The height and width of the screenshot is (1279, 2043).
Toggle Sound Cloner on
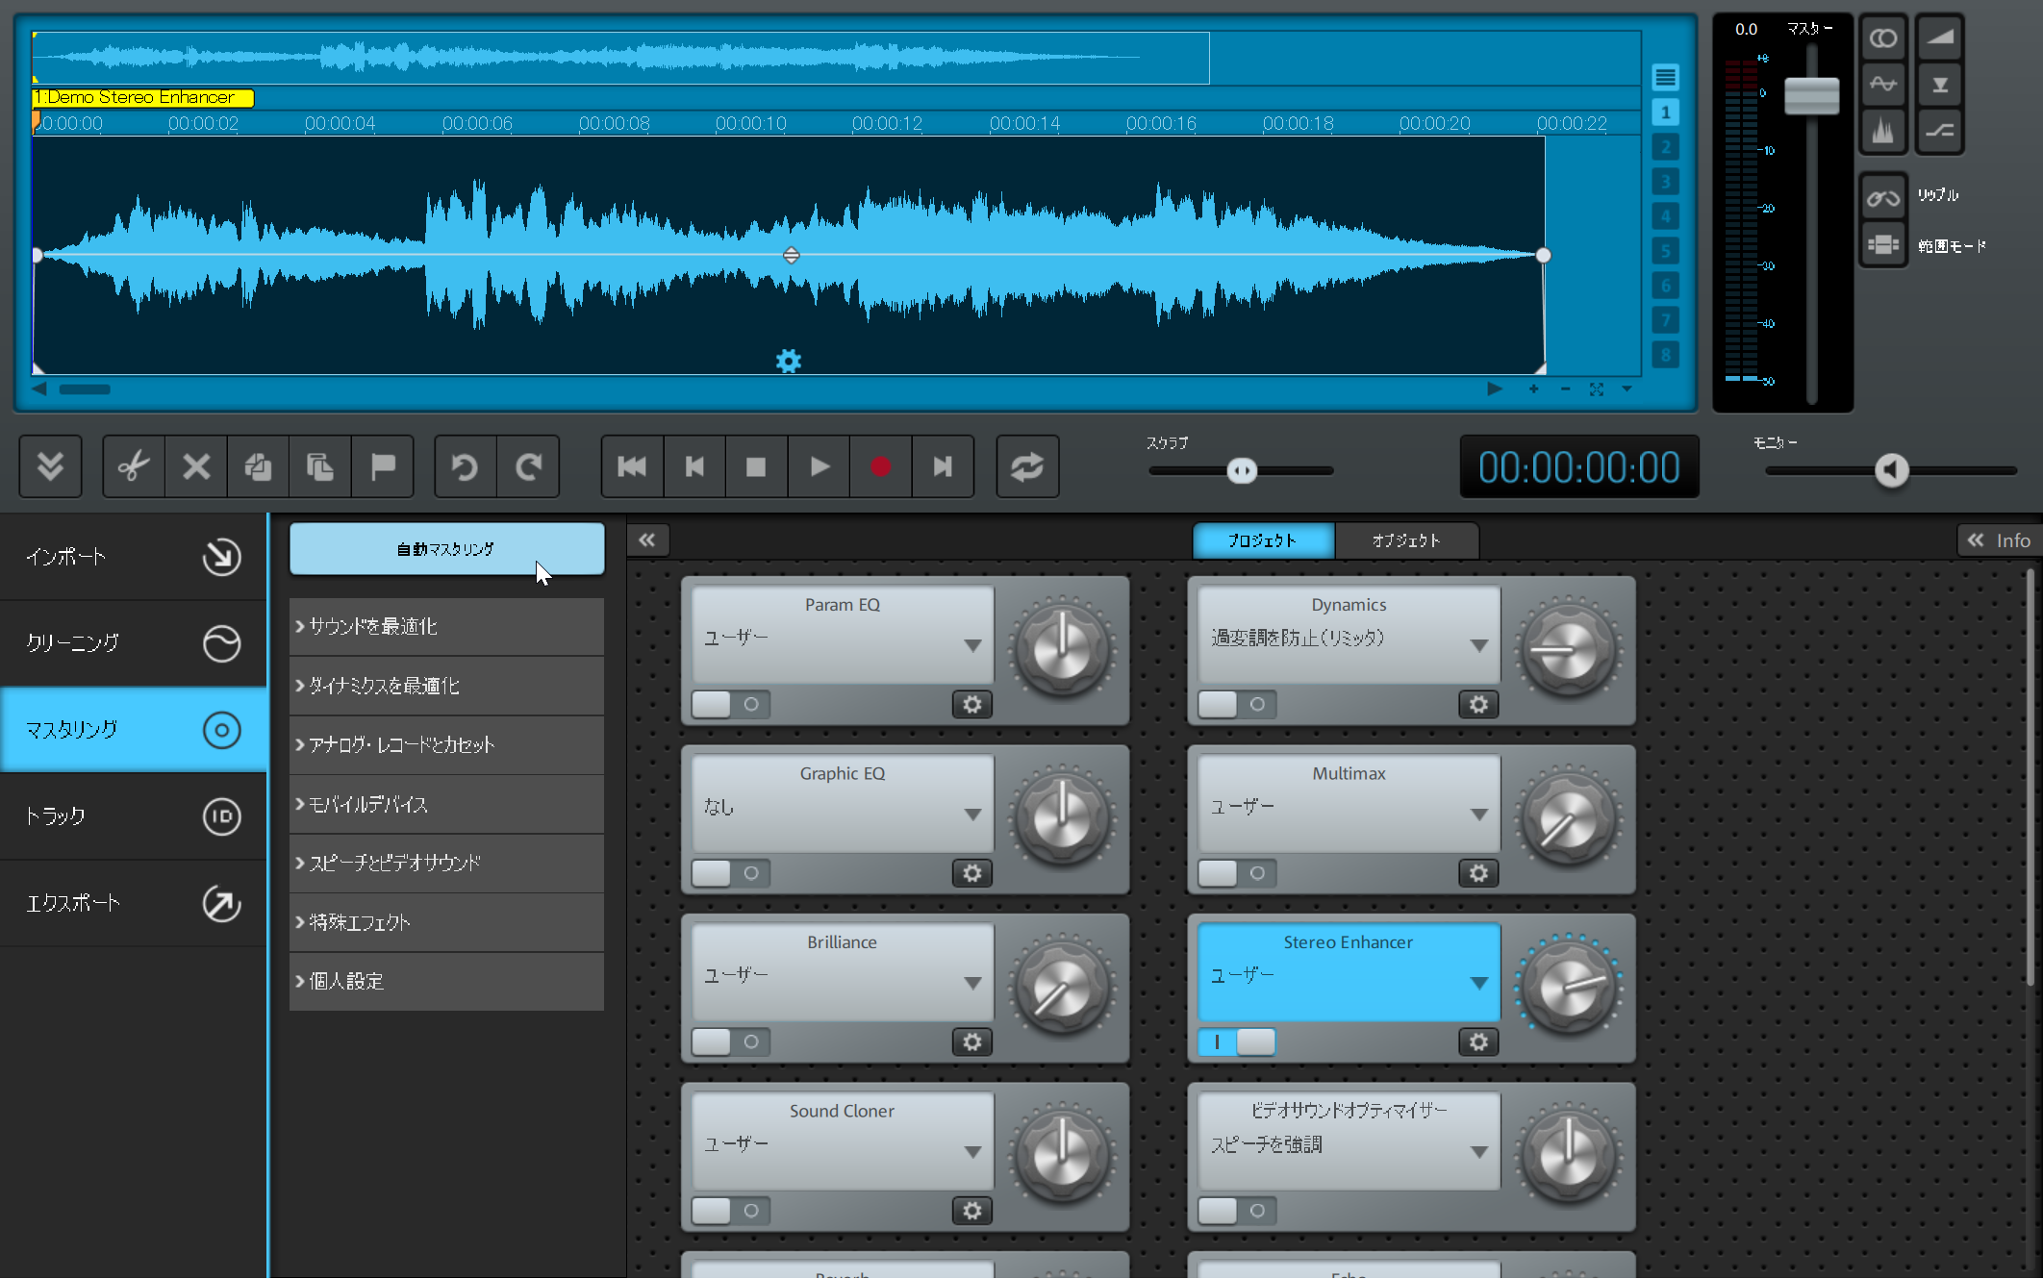(730, 1211)
